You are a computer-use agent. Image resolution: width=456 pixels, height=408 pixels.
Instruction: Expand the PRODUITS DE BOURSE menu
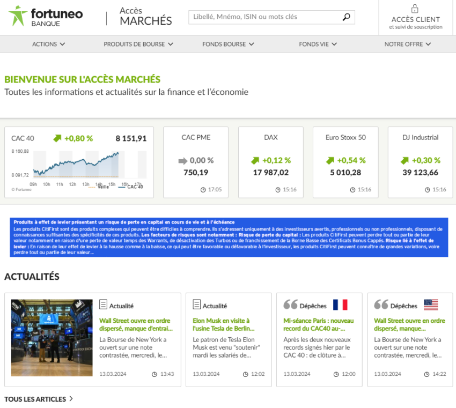pos(138,44)
